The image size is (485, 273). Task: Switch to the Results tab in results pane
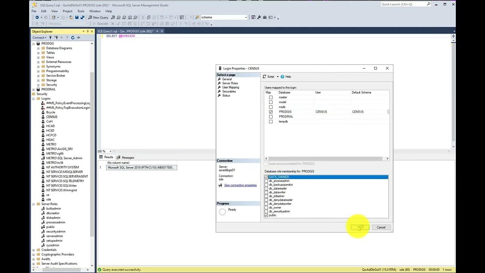click(106, 157)
